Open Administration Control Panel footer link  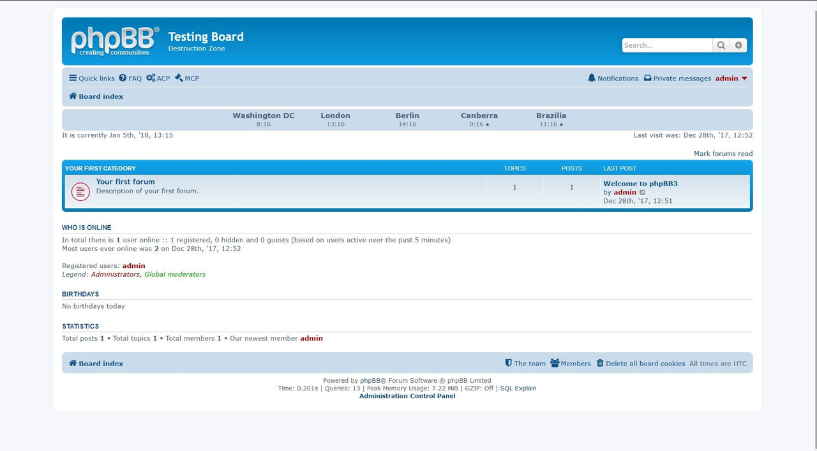(x=407, y=396)
